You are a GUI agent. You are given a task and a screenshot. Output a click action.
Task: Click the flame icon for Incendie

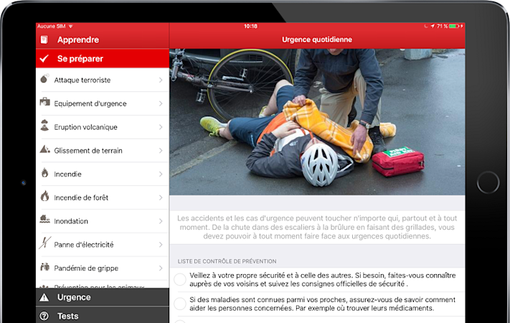(45, 172)
